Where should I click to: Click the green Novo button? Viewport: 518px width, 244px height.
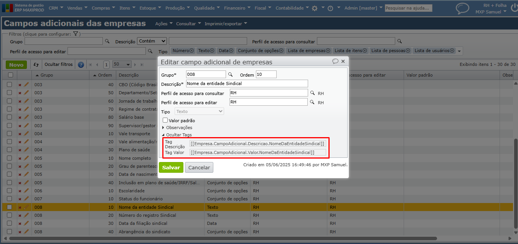point(16,65)
